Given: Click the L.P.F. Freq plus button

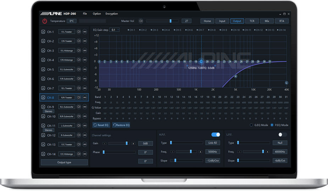Looking at the screenshot, I should [x=267, y=152].
